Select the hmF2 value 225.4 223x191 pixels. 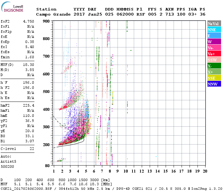click(x=29, y=105)
